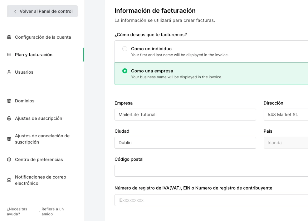Image resolution: width=308 pixels, height=221 pixels.
Task: Click the credit card icon for Plan y facturación
Action: point(9,55)
